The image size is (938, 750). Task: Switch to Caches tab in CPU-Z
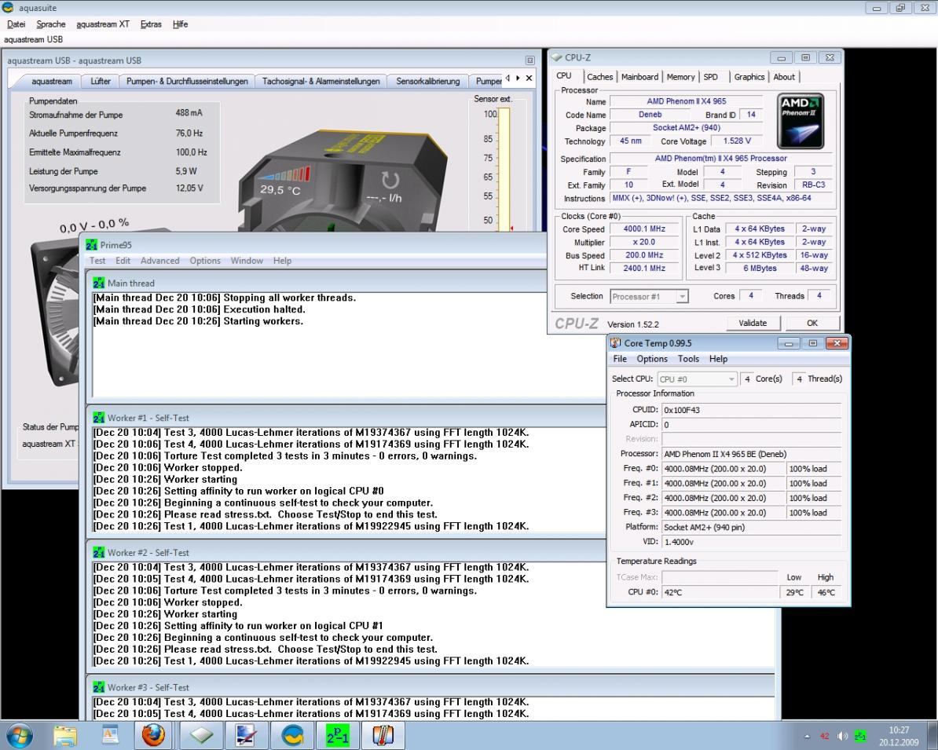[x=599, y=76]
